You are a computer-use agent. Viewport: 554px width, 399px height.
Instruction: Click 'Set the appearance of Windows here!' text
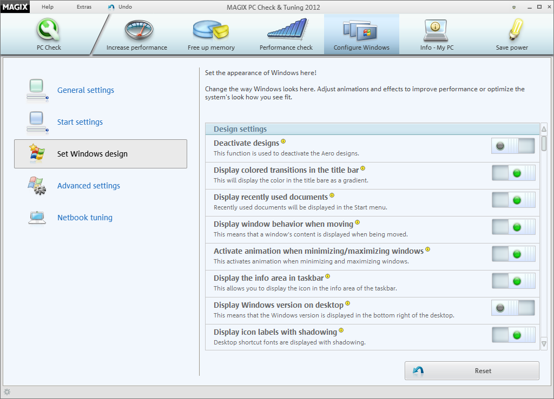pyautogui.click(x=260, y=73)
